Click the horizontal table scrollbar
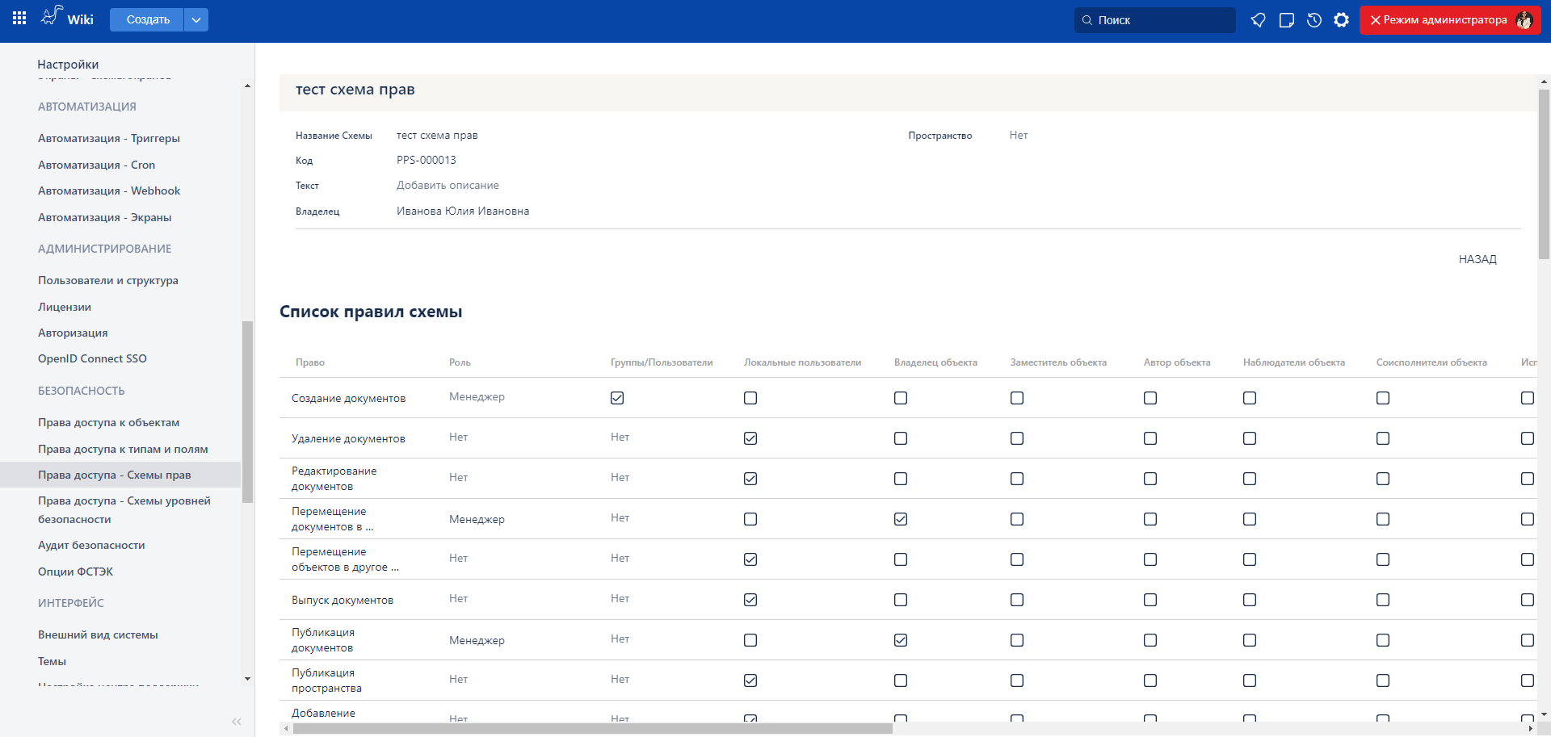1551x737 pixels. click(593, 728)
